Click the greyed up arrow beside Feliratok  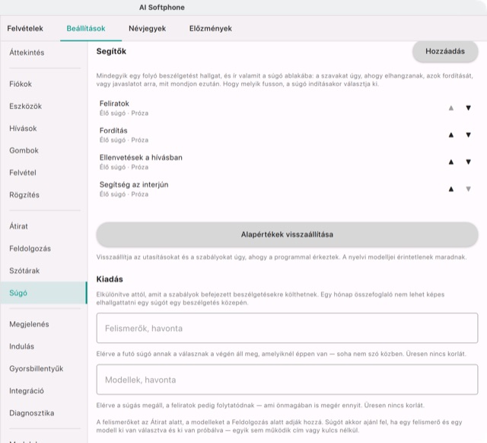point(451,108)
